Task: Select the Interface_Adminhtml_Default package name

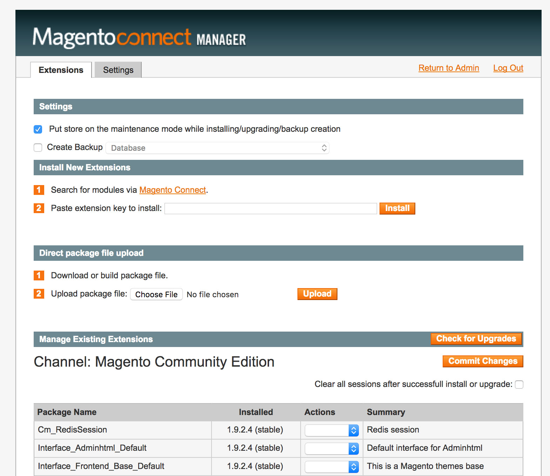Action: coord(92,448)
